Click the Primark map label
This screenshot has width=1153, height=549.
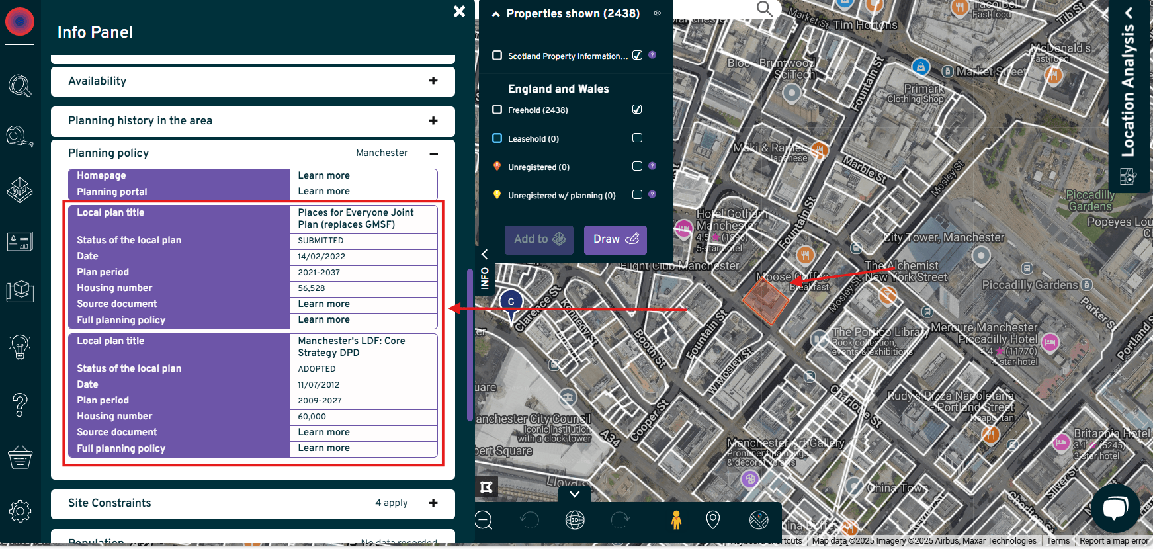coord(924,89)
